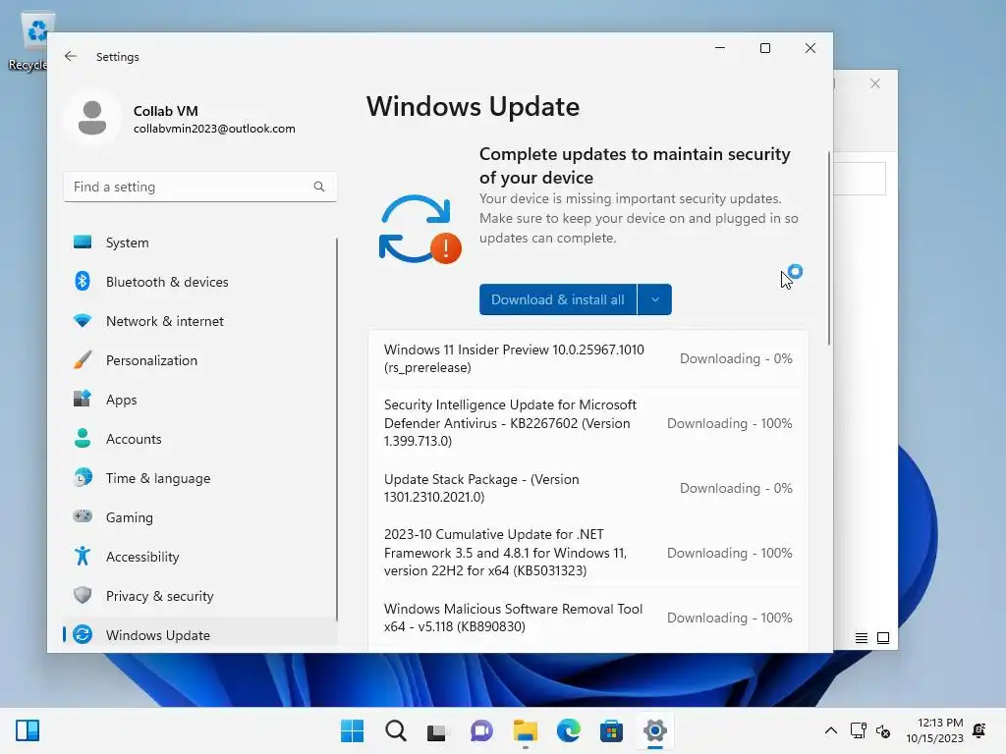The image size is (1006, 754).
Task: Click the magnifier icon in Find a setting
Action: point(319,187)
